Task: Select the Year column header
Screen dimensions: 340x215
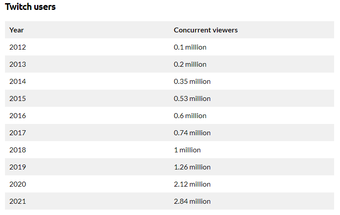Action: [x=17, y=30]
